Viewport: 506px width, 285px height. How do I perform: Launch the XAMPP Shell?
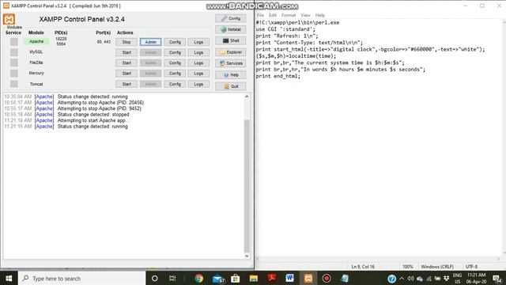[x=230, y=40]
